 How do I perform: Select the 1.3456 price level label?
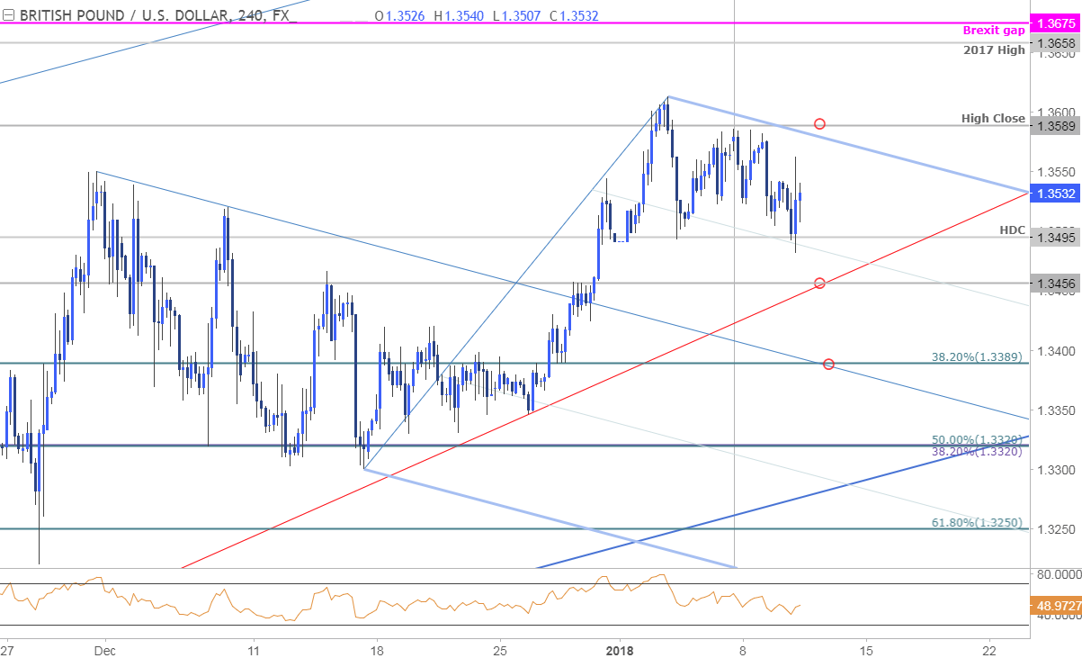point(1056,283)
